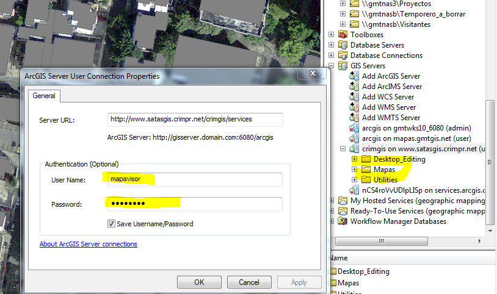This screenshot has width=497, height=294.
Task: Click the catalog vertical scrollbar thumb
Action: 490,162
